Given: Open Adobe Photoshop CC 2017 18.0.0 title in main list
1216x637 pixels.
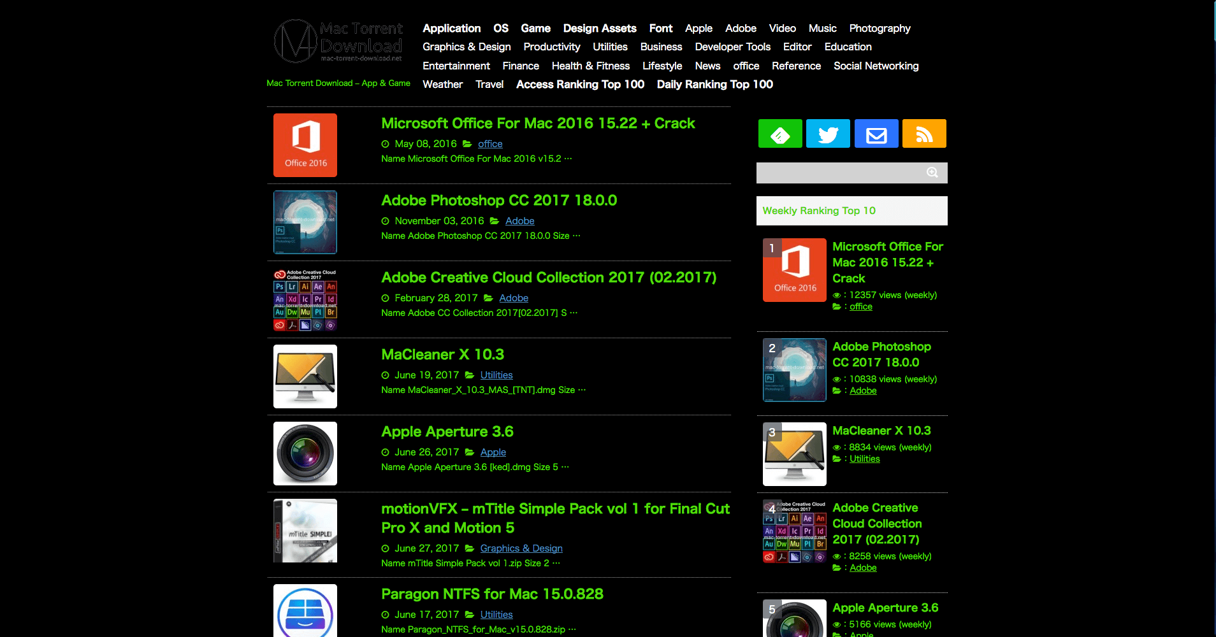Looking at the screenshot, I should click(x=499, y=200).
